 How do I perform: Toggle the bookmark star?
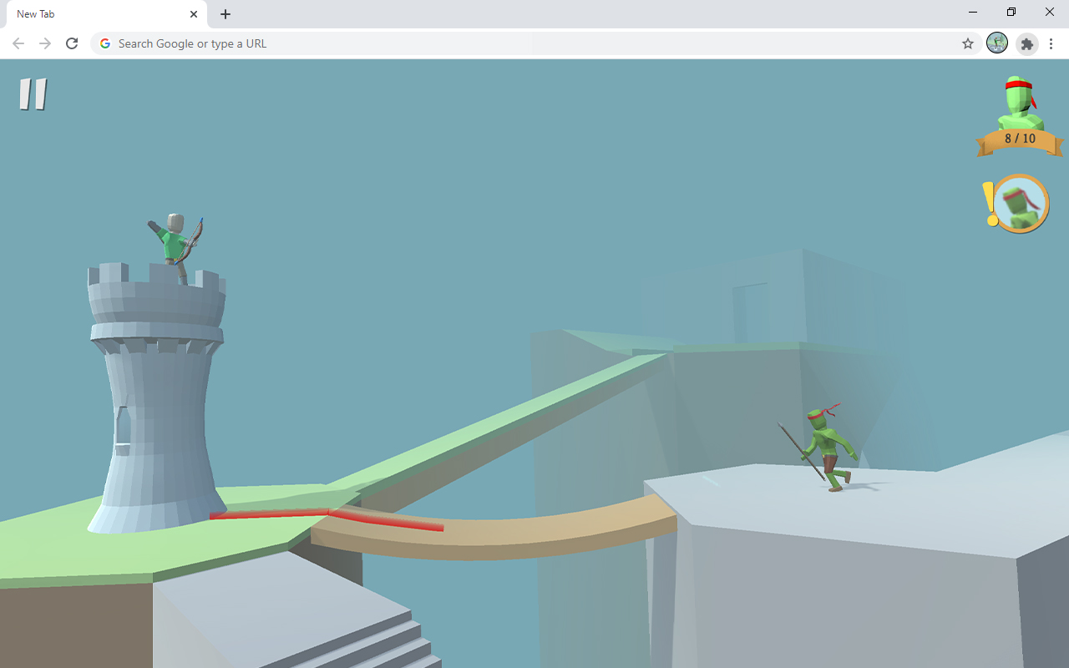tap(967, 43)
